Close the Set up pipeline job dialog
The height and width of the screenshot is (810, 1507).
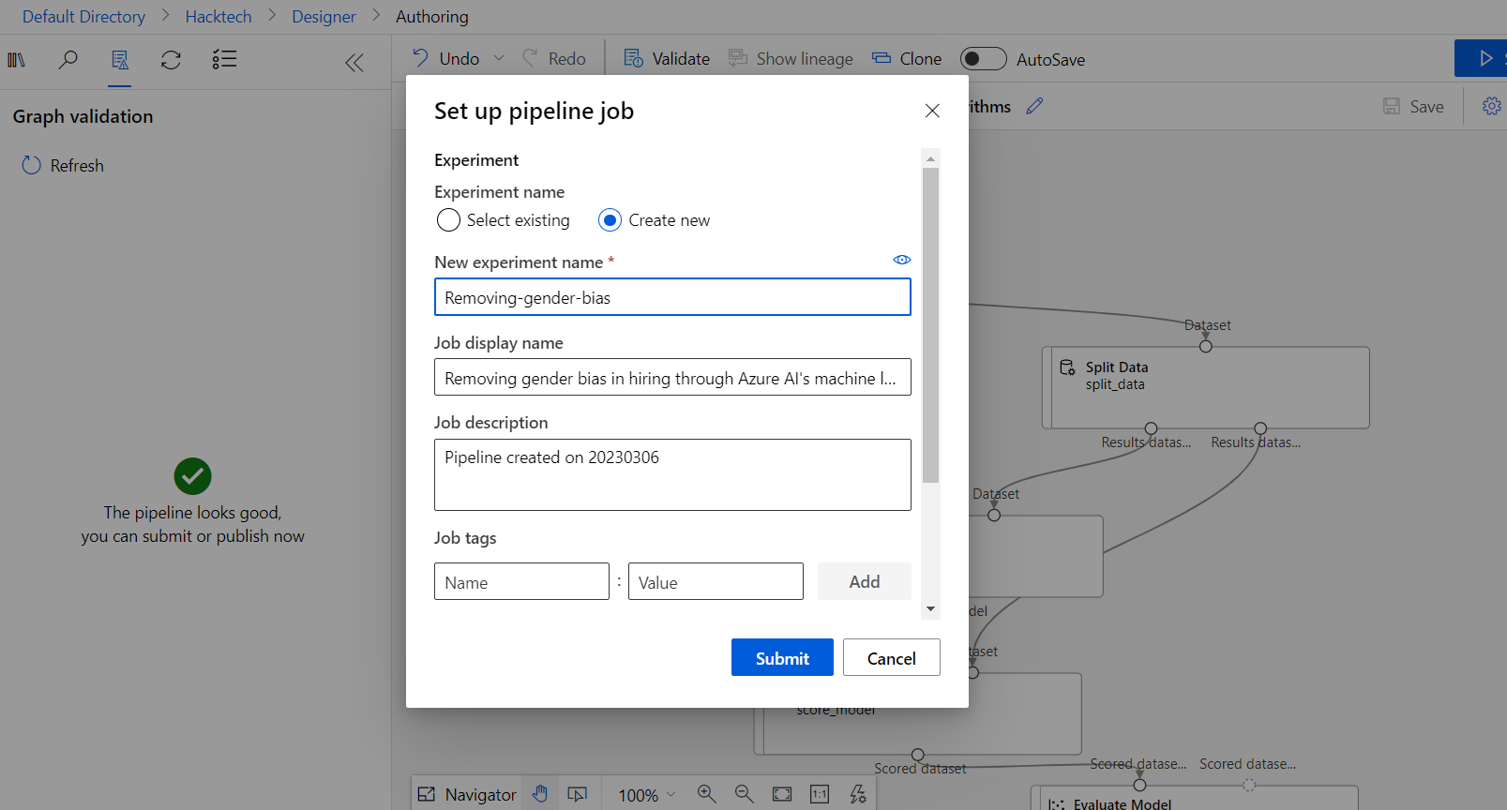(932, 111)
